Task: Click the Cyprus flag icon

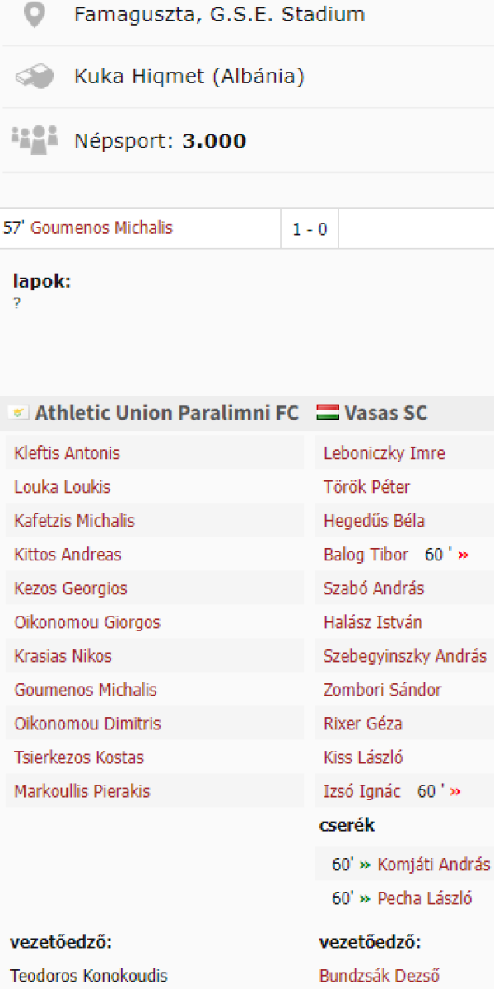Action: coord(18,413)
